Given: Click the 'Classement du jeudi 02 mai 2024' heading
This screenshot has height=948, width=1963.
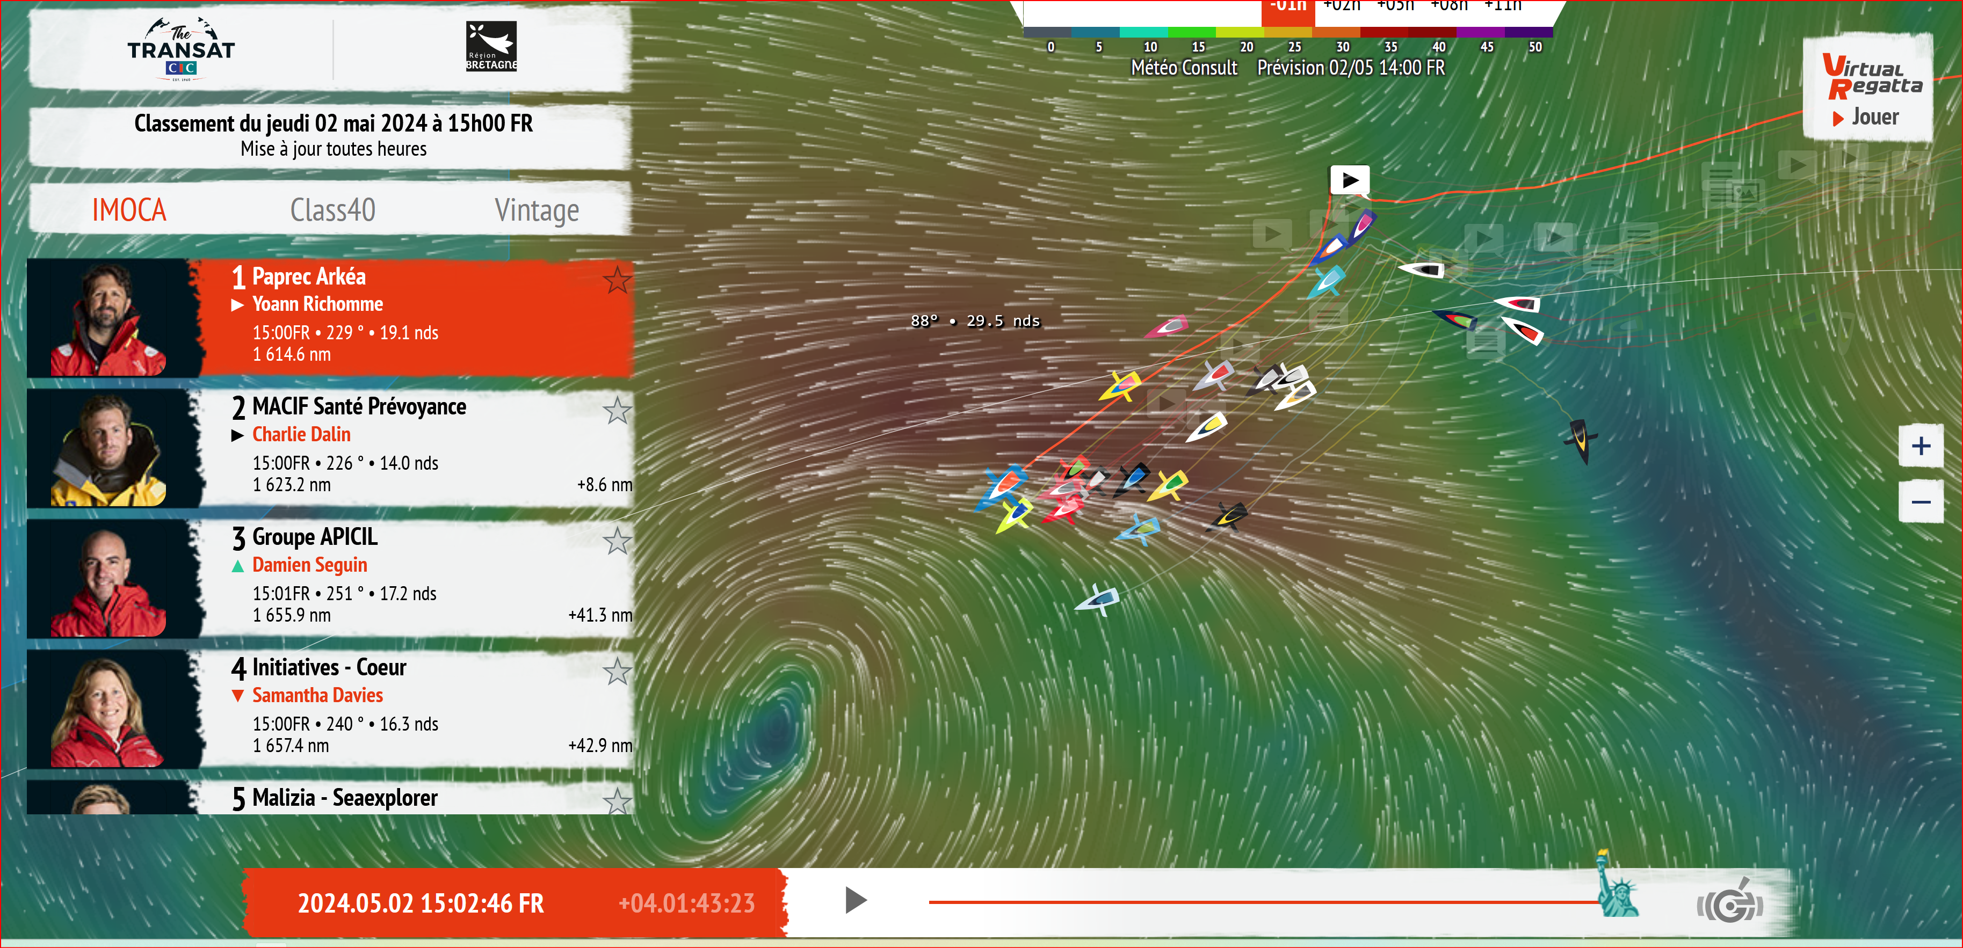Looking at the screenshot, I should point(333,123).
